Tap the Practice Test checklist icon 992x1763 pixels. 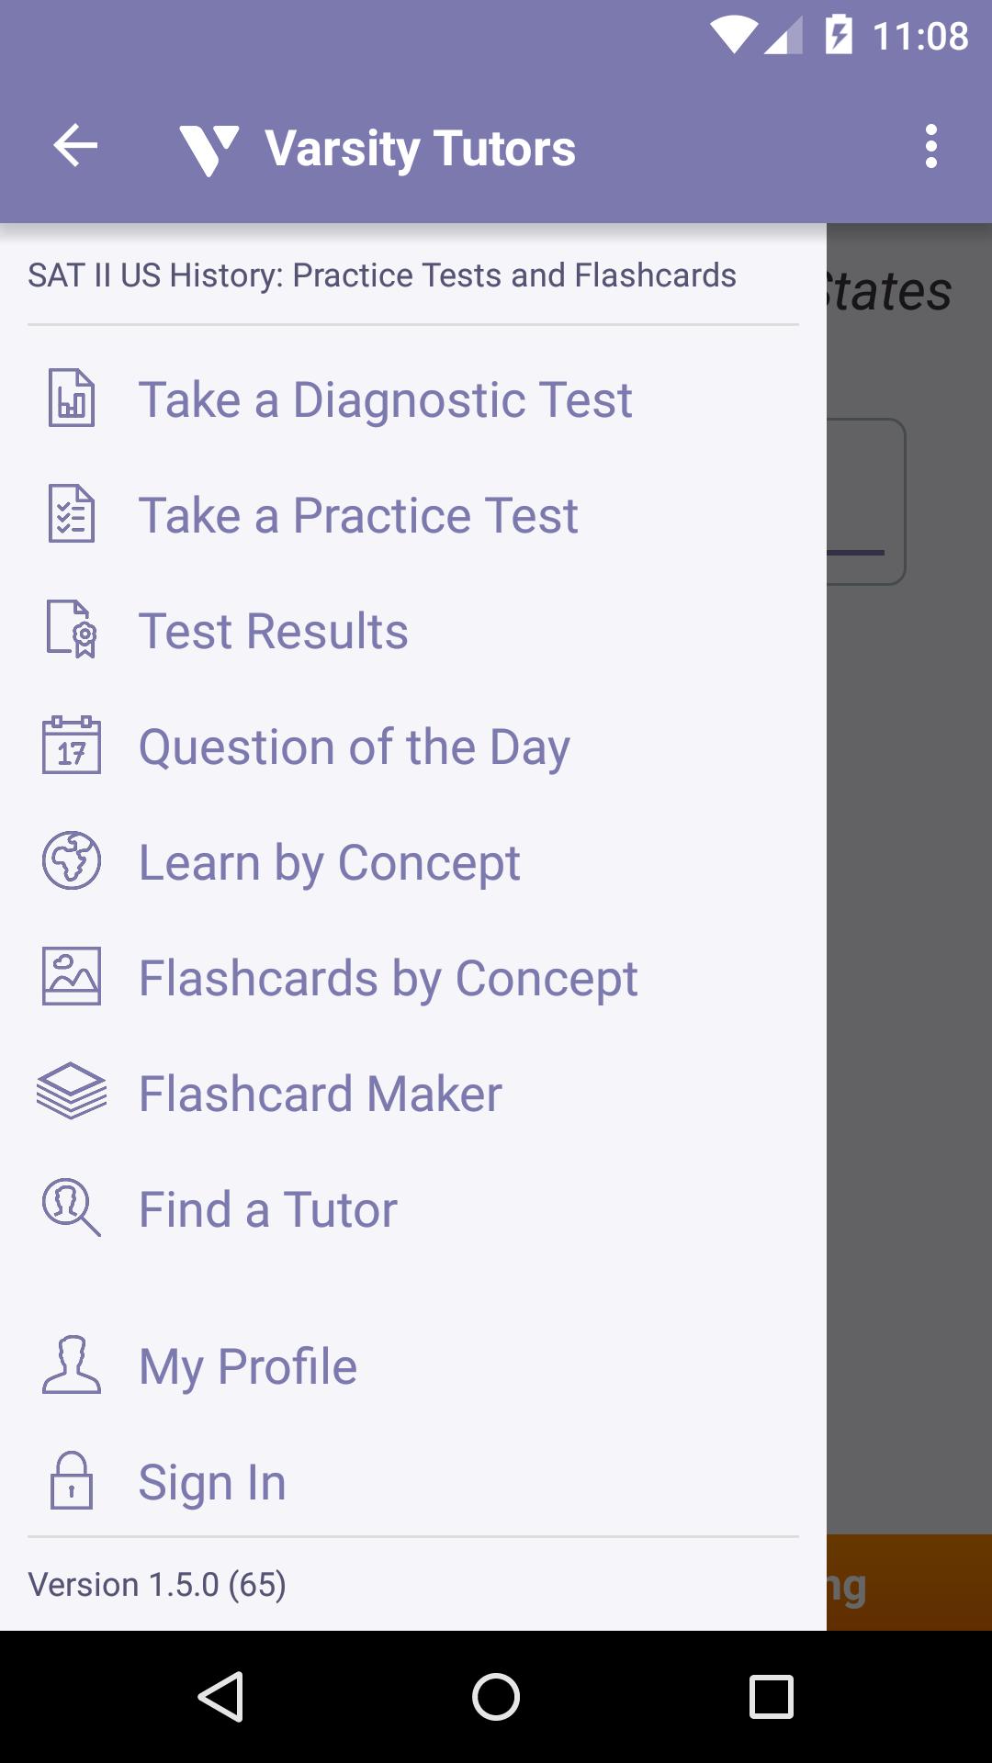coord(72,514)
